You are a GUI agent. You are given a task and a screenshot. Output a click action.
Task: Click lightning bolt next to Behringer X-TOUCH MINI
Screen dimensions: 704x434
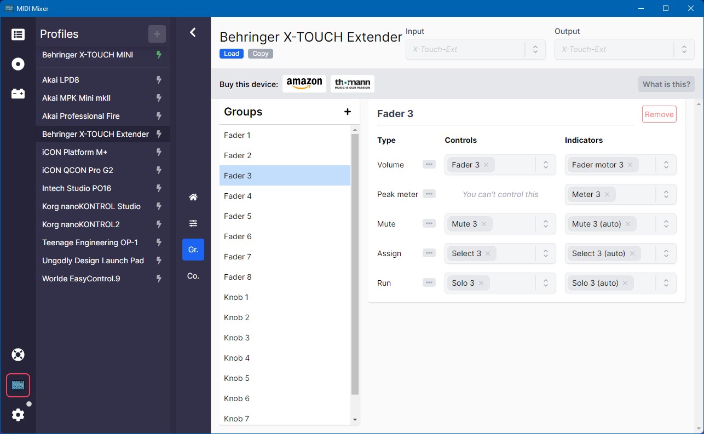[x=159, y=55]
